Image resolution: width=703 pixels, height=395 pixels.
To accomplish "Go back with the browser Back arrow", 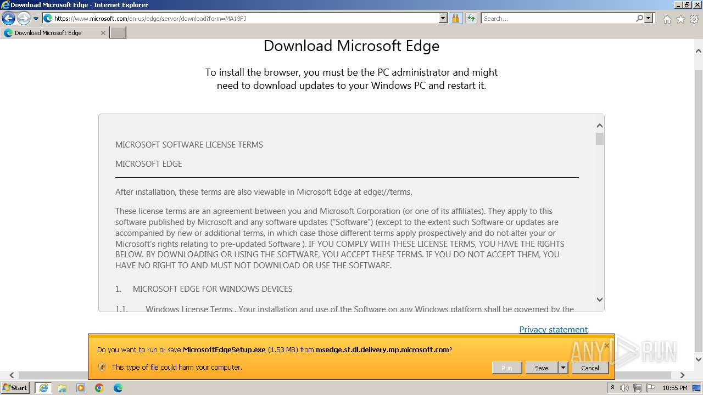I will [x=8, y=19].
